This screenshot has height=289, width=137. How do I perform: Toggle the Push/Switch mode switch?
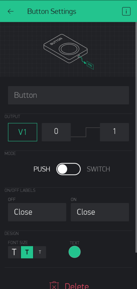click(x=69, y=169)
